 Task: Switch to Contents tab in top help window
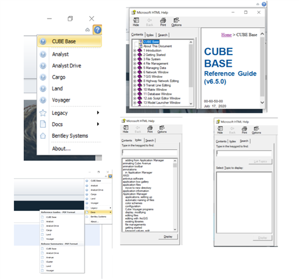(137, 34)
